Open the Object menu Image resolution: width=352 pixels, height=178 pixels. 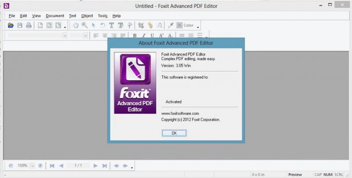click(x=87, y=16)
